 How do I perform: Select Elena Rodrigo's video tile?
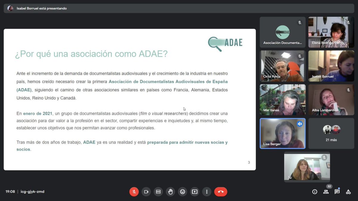(331, 32)
